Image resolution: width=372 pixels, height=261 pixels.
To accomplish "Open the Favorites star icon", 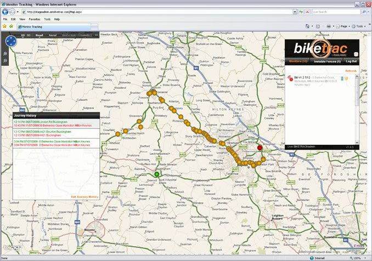I will pyautogui.click(x=5, y=26).
